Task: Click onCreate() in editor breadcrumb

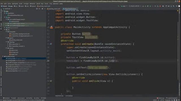Action: click(69, 96)
